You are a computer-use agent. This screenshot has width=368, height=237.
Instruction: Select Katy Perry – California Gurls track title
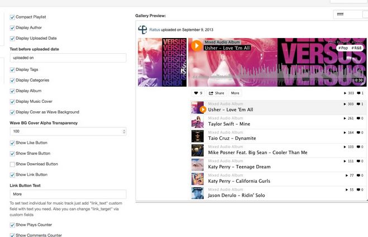tap(239, 181)
